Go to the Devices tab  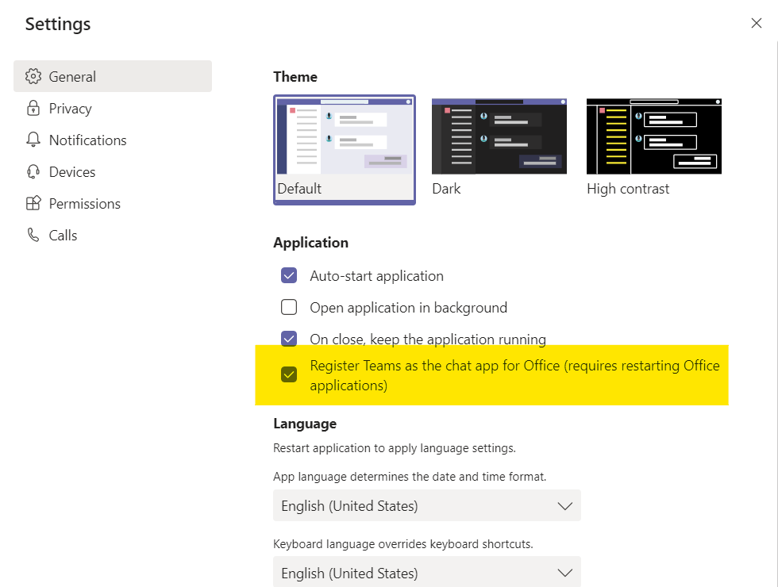(x=113, y=171)
